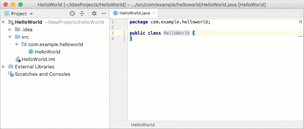Select Scratches and Consoles label
Image resolution: width=304 pixels, height=129 pixels.
tap(43, 74)
